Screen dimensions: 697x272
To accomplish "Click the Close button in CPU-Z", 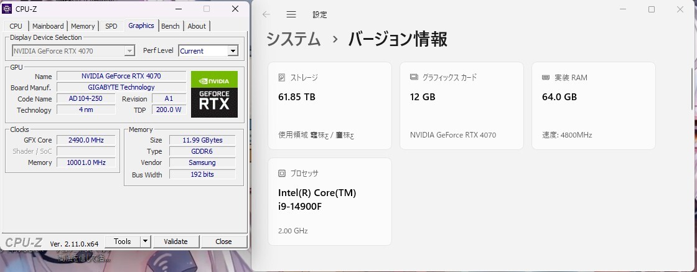I will 223,242.
